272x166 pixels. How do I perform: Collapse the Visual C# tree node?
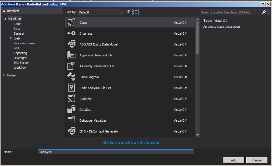(5, 19)
